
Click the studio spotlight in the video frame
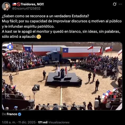[36, 88]
